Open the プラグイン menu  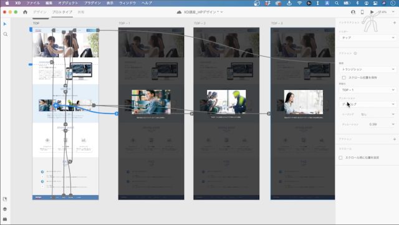92,3
